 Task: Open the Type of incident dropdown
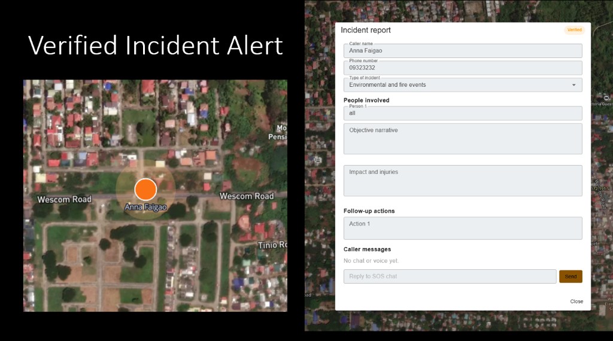tap(463, 85)
